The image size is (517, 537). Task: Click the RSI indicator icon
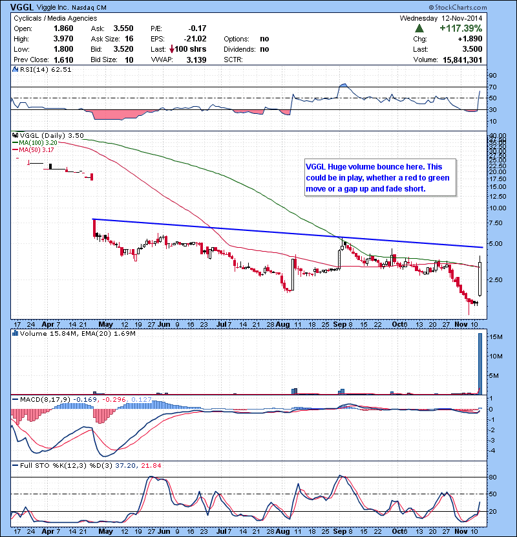15,69
